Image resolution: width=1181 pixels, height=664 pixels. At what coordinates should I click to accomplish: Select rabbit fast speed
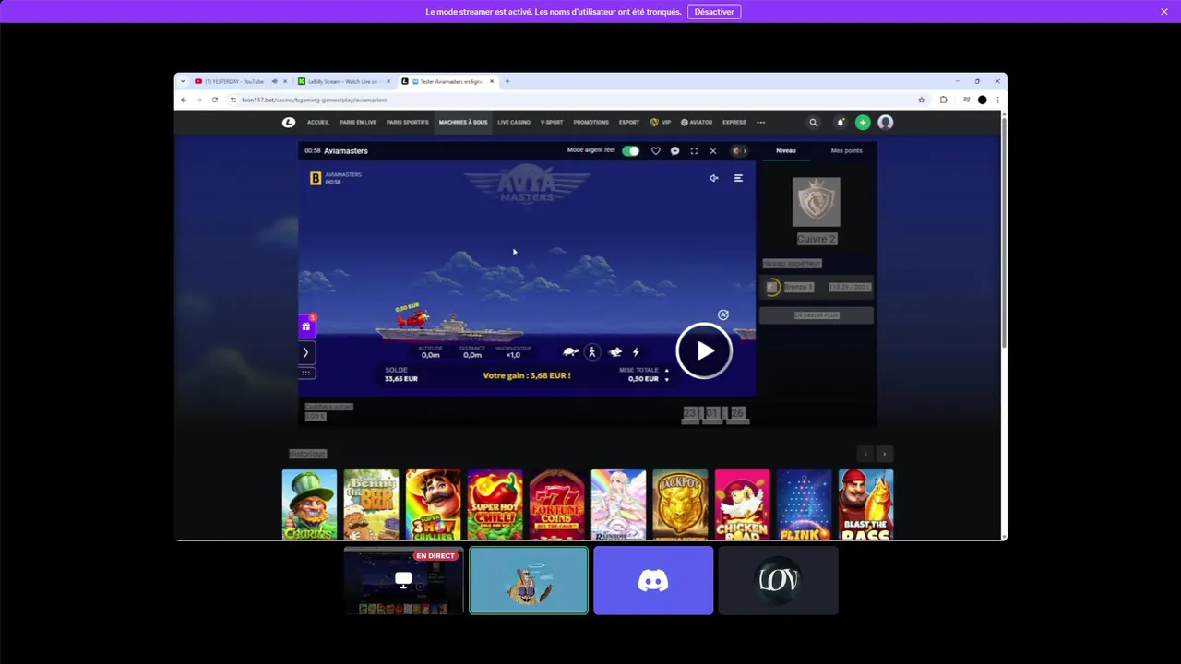coord(614,352)
